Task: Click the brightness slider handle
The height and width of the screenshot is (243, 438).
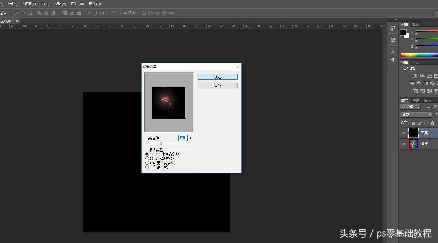Action: [161, 143]
